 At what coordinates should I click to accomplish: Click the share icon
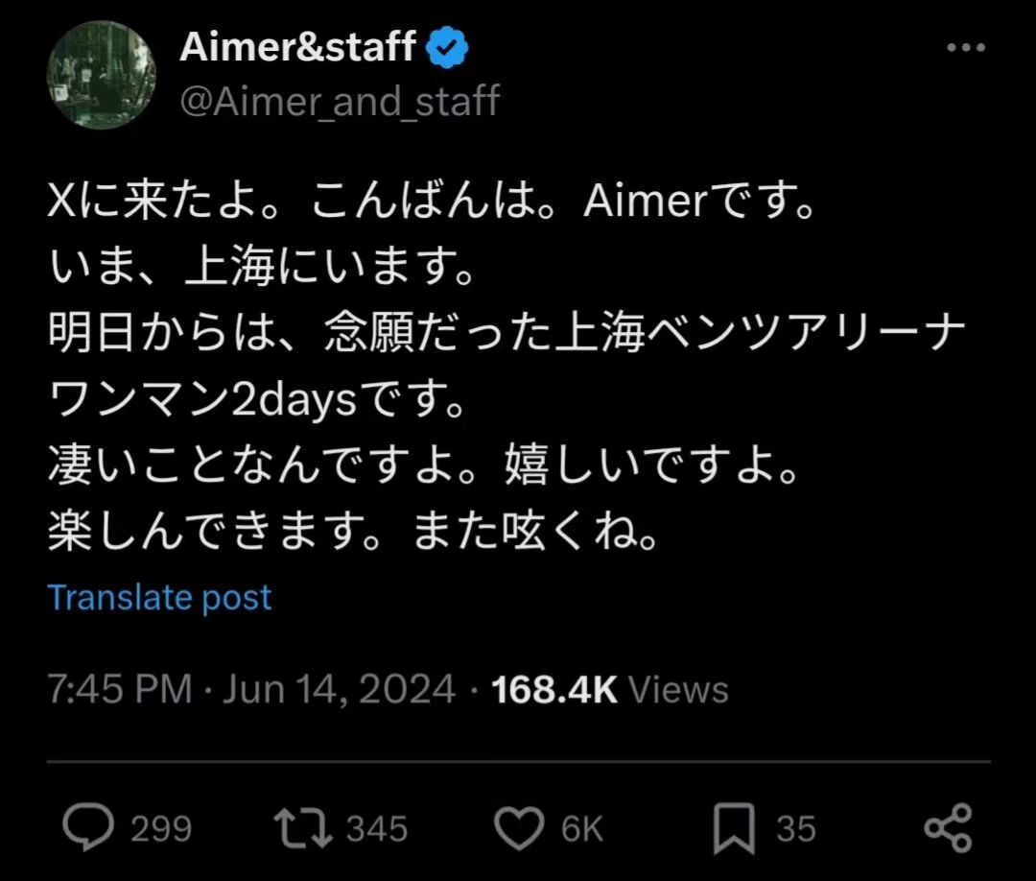point(948,828)
